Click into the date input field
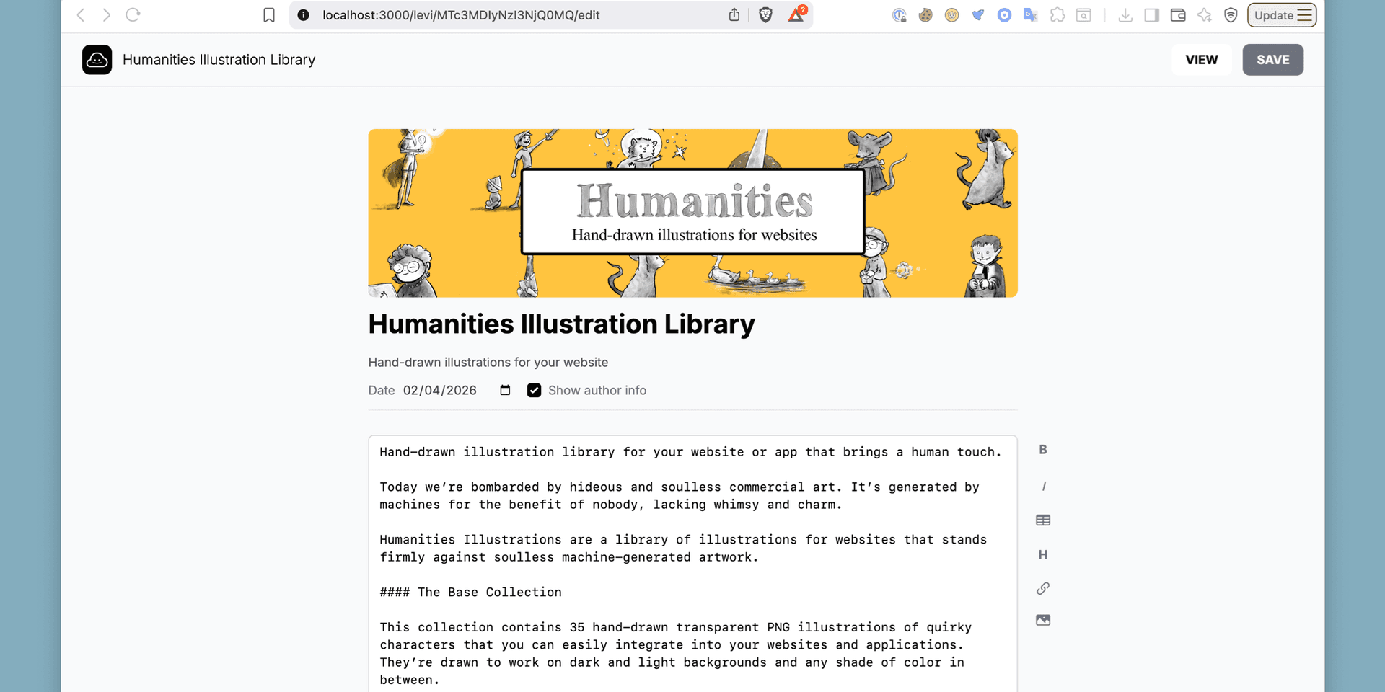This screenshot has height=692, width=1385. pyautogui.click(x=440, y=390)
